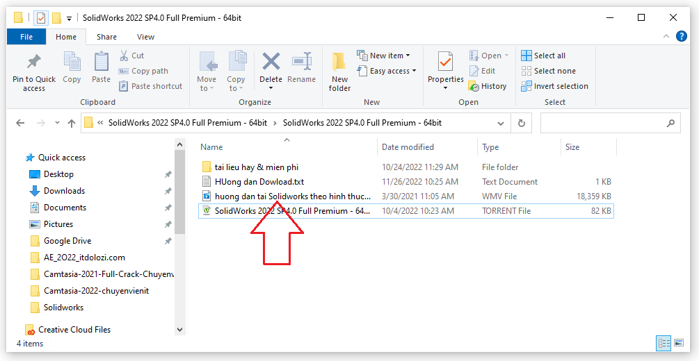Open the Customize Quick Access Toolbar arrow
Screen dimensions: 699x361
tap(69, 19)
